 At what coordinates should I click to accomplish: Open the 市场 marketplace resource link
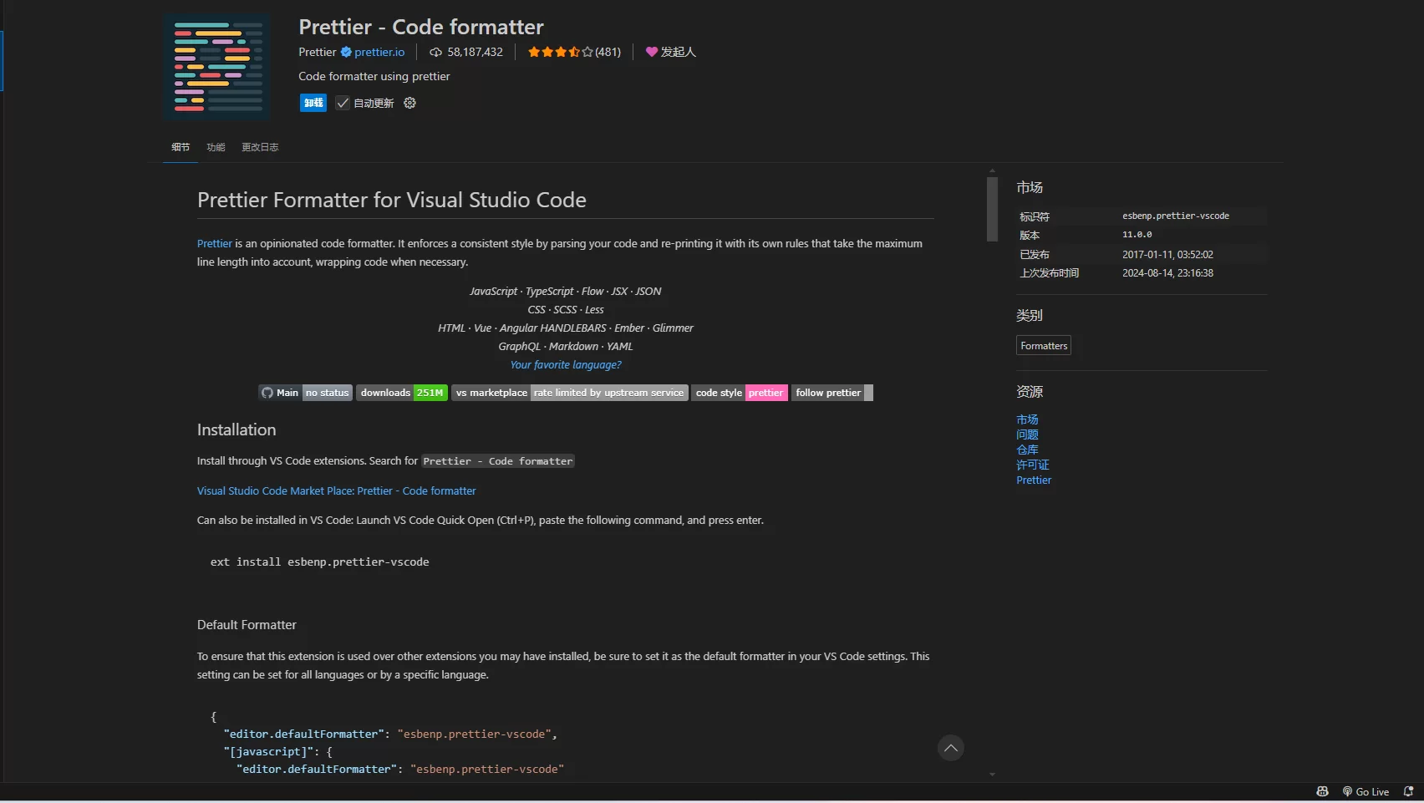pyautogui.click(x=1027, y=419)
